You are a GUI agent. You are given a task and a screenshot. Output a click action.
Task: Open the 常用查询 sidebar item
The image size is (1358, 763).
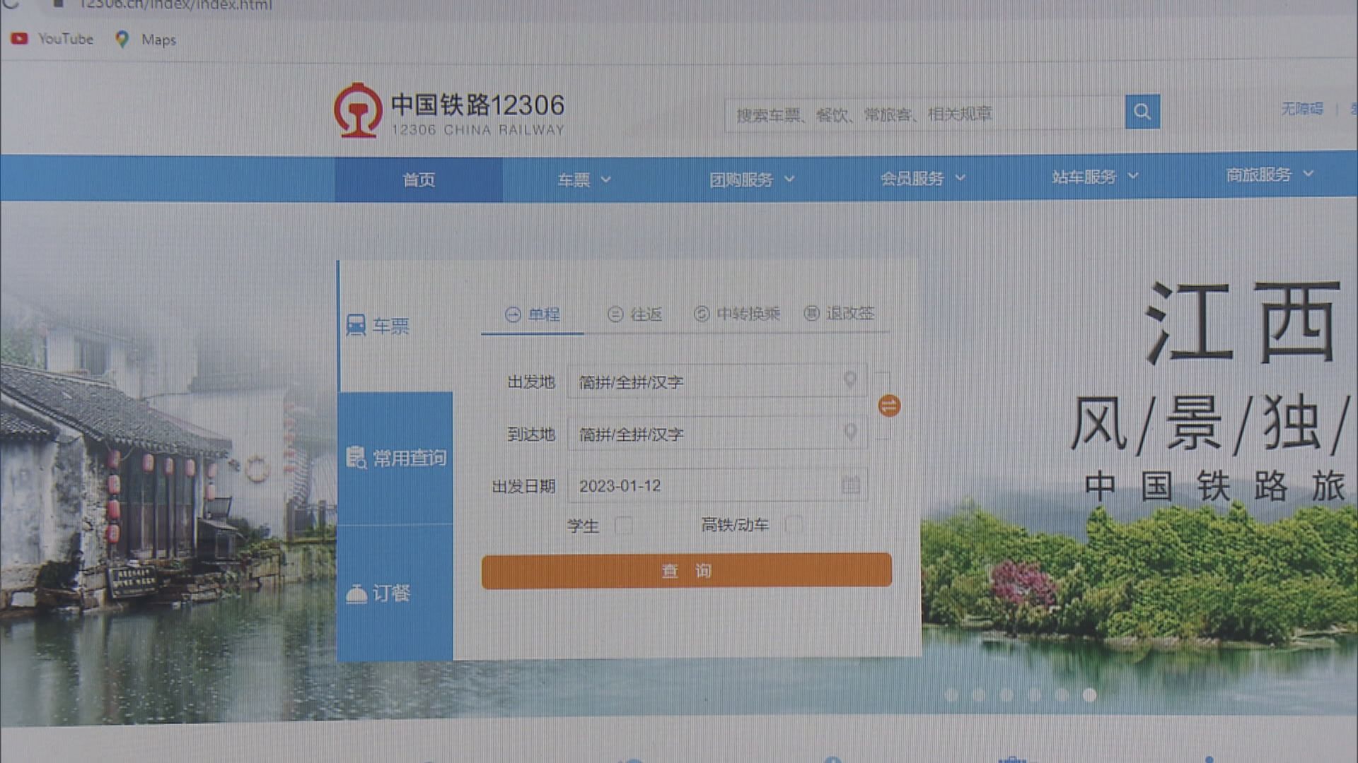click(396, 458)
